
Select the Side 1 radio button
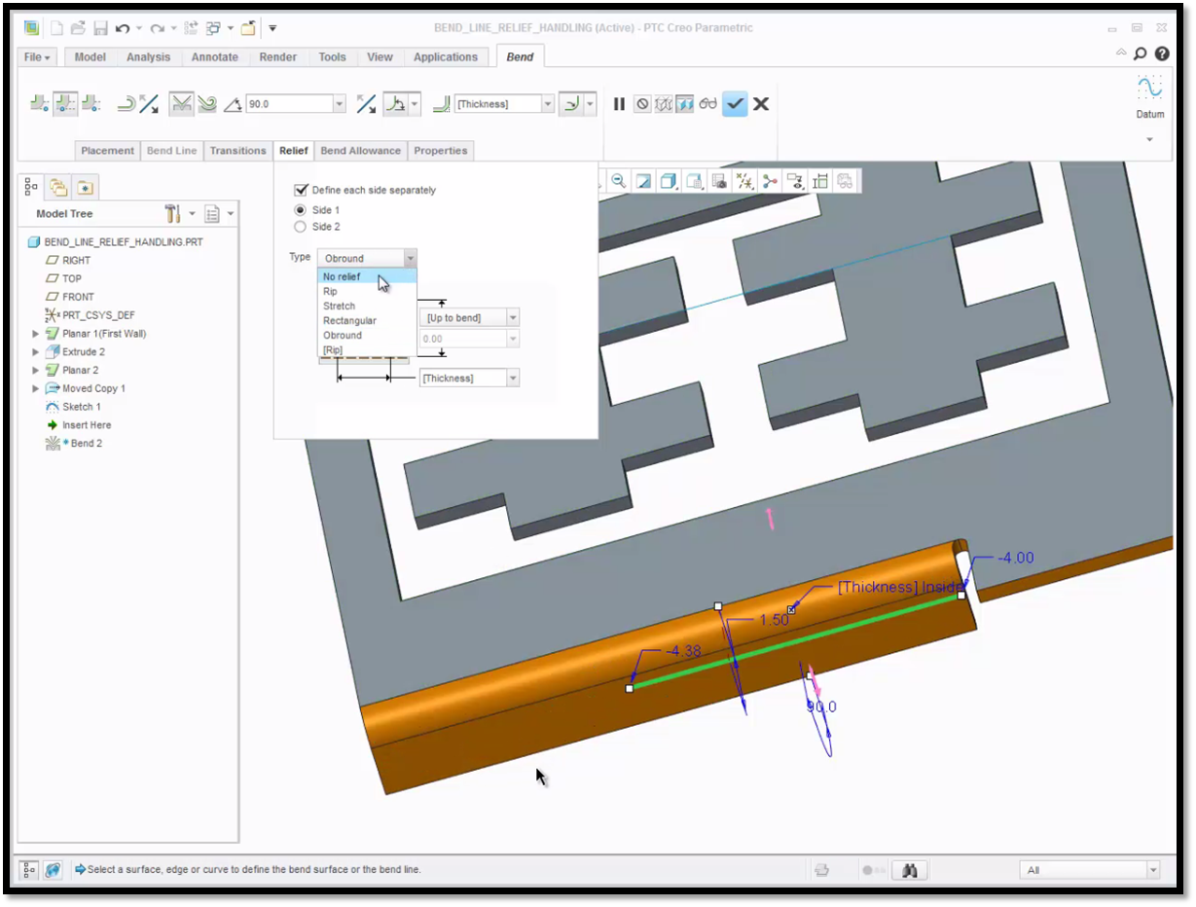[x=300, y=210]
